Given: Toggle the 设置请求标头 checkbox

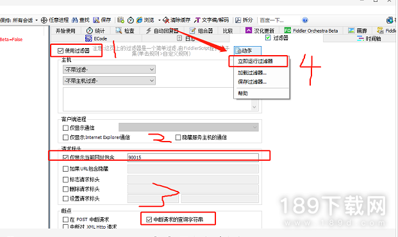Looking at the screenshot, I should [65, 199].
